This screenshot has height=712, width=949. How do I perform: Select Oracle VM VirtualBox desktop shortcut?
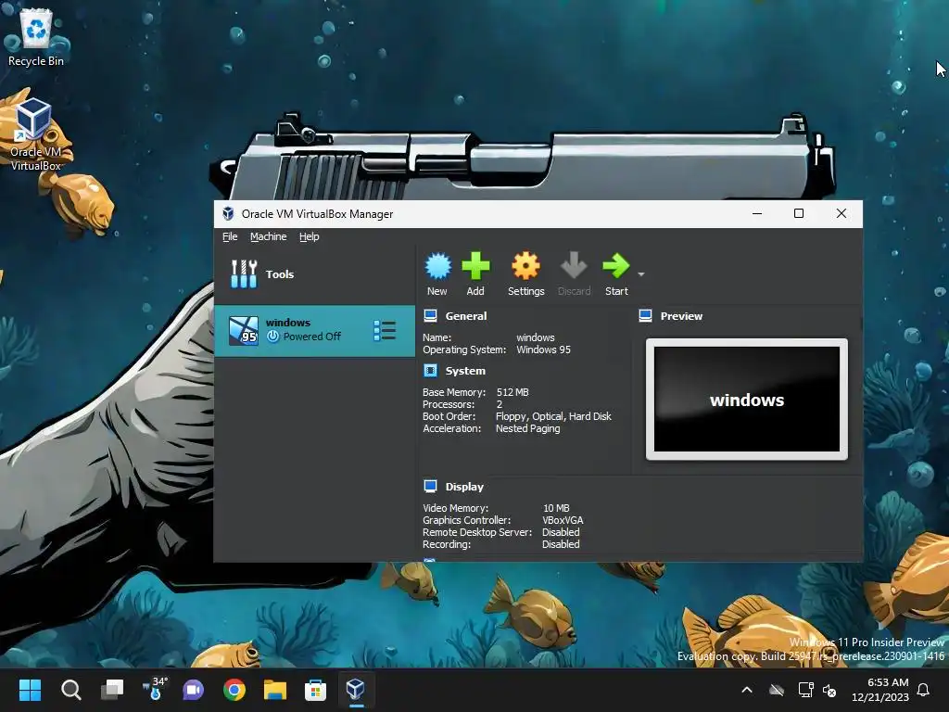35,134
